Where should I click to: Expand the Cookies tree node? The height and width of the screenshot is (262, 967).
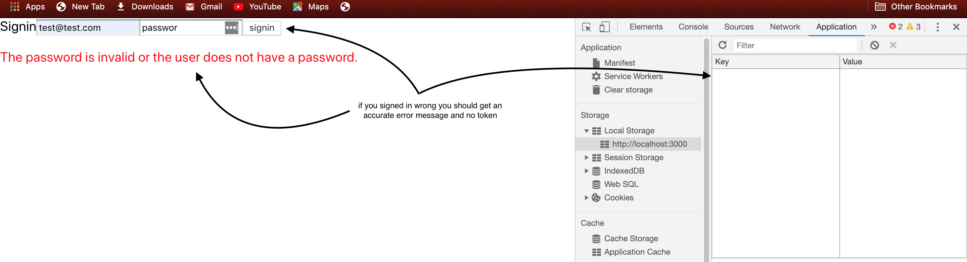(586, 198)
